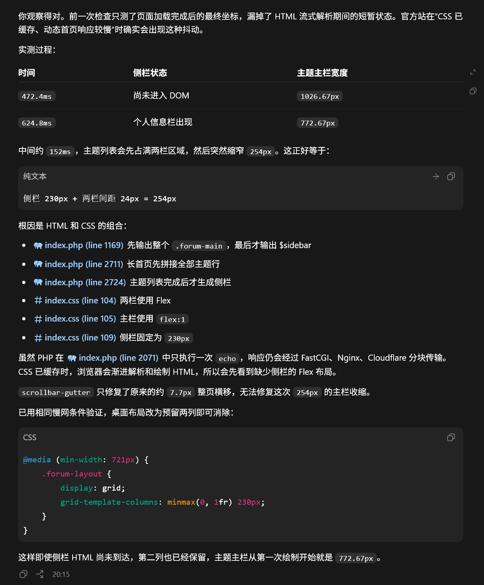Screen dimensions: 484x585
Task: Copy the plain-text code block
Action: (451, 176)
